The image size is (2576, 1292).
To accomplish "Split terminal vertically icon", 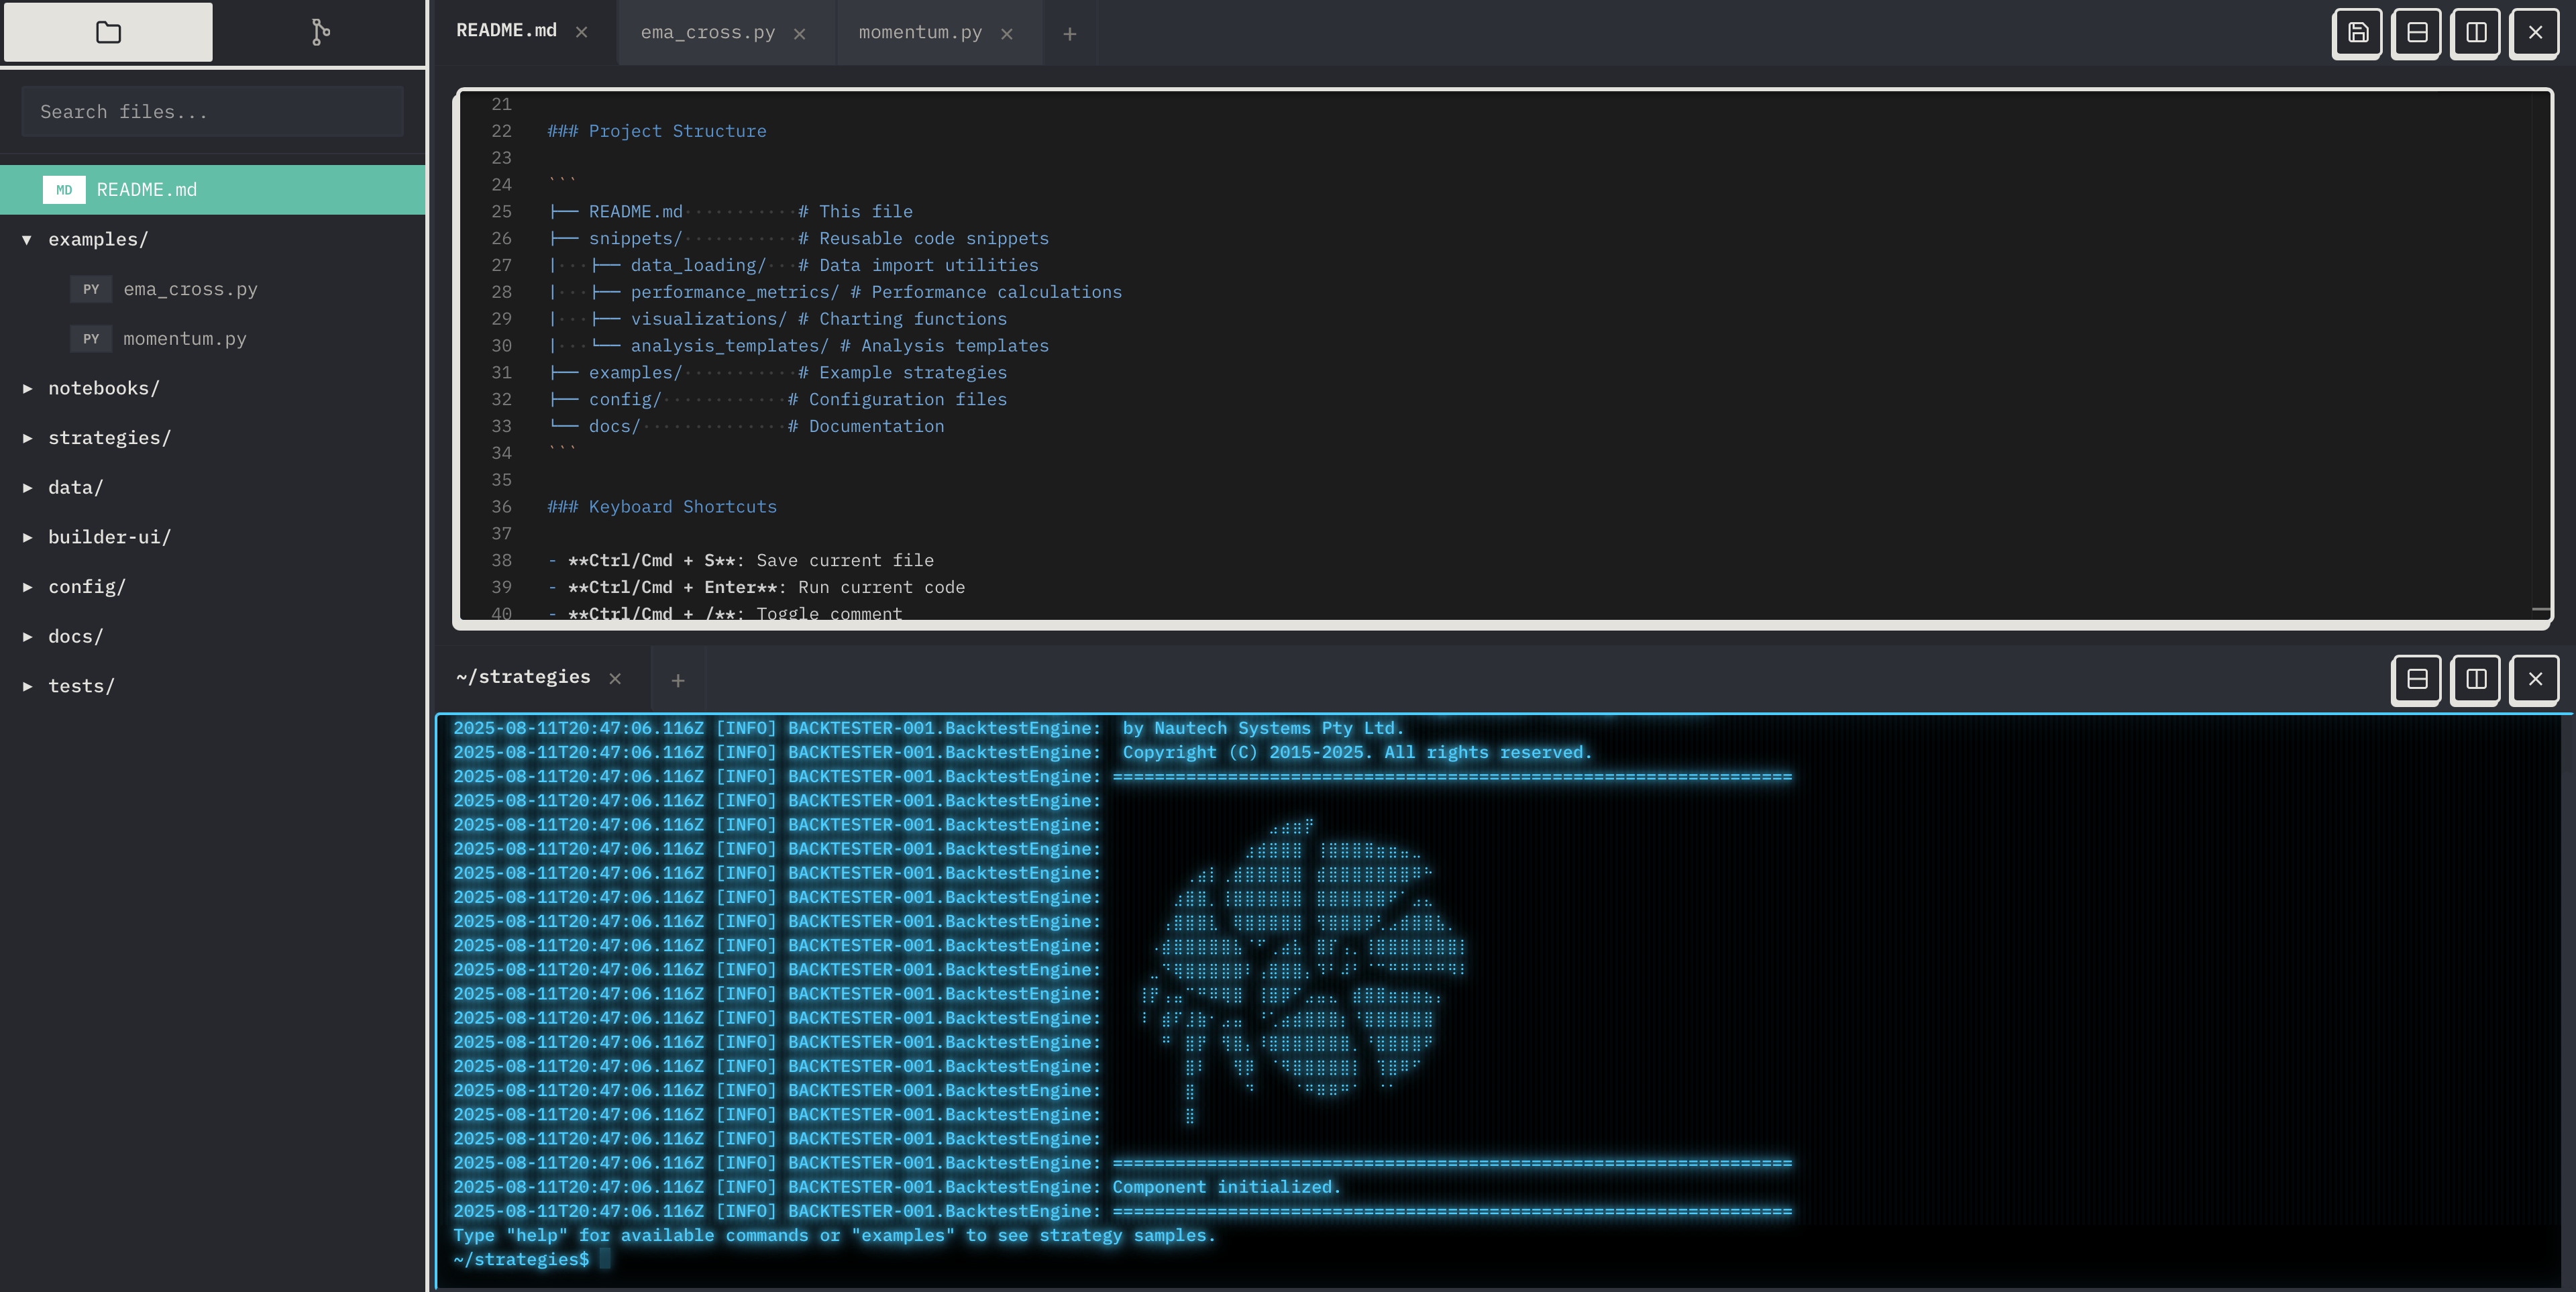I will coord(2475,679).
